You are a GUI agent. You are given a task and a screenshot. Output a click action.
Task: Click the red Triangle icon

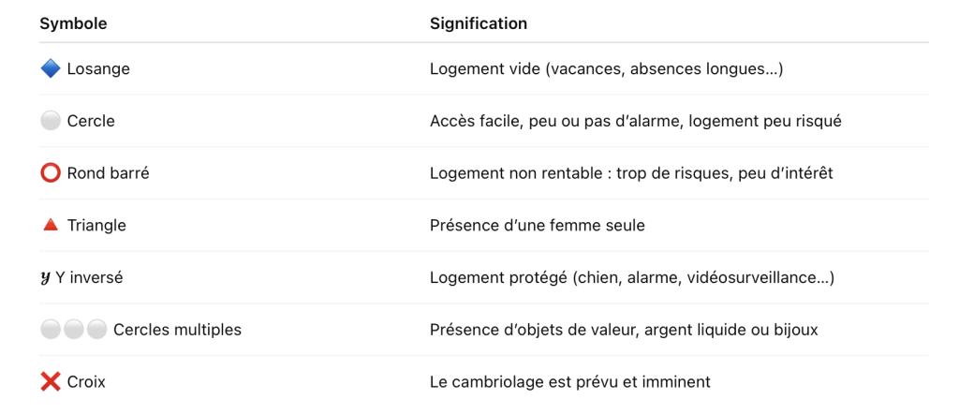click(x=51, y=225)
